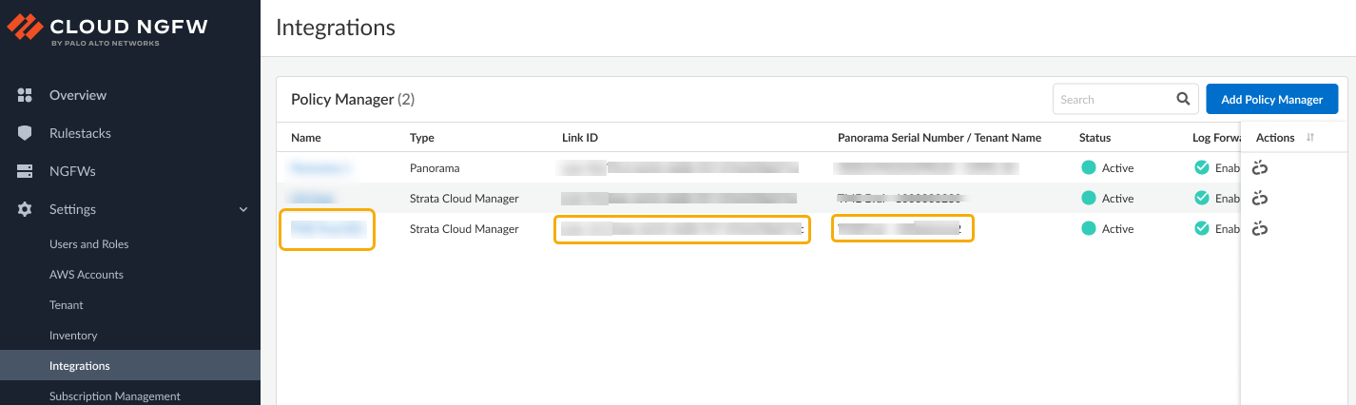Screen dimensions: 1356x405
Task: Click Add Policy Manager button
Action: (x=1271, y=99)
